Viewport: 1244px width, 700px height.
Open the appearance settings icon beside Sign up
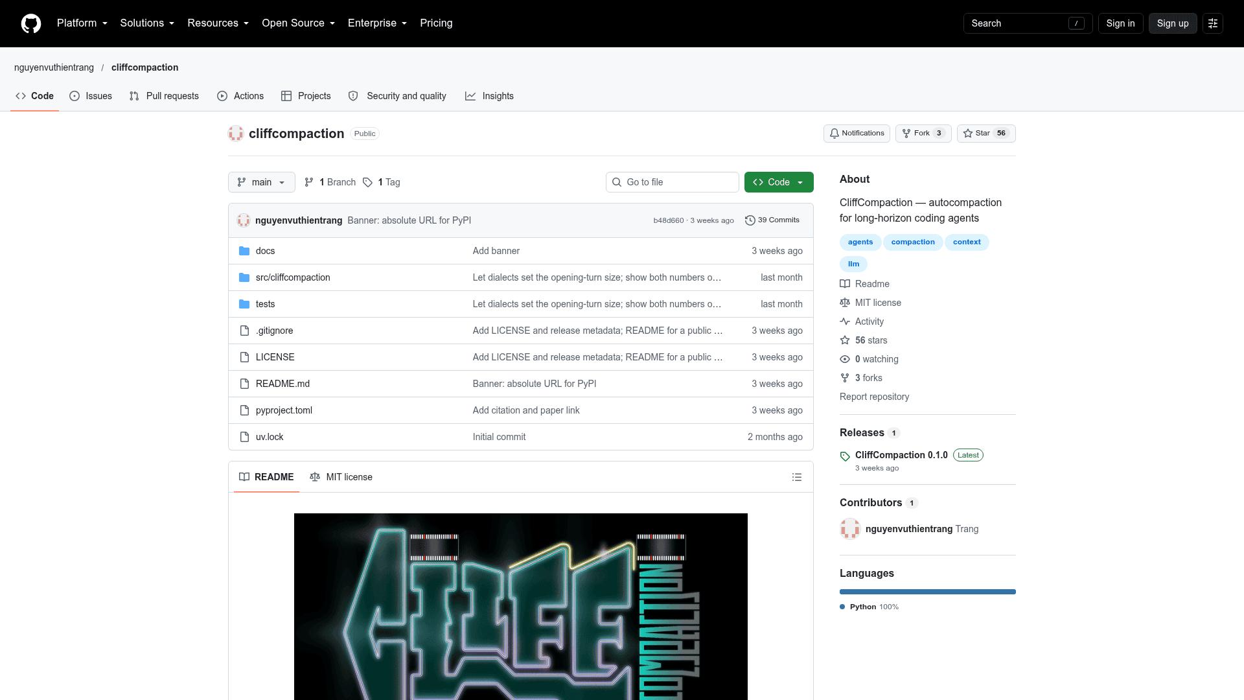coord(1213,23)
